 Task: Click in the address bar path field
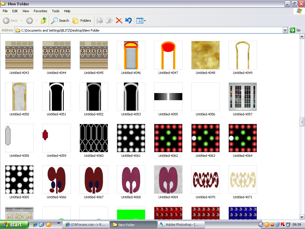click(149, 30)
